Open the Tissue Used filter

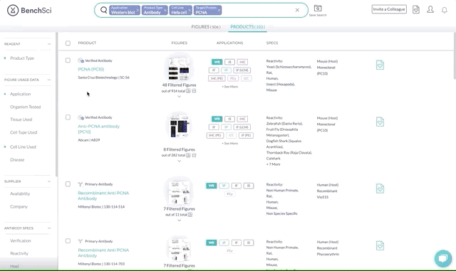[x=21, y=119]
